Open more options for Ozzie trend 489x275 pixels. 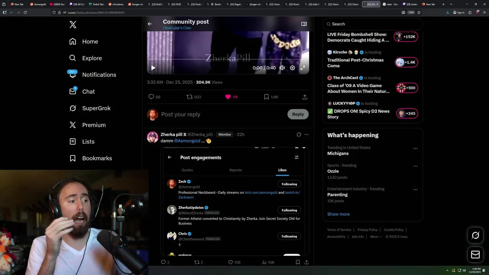click(415, 167)
